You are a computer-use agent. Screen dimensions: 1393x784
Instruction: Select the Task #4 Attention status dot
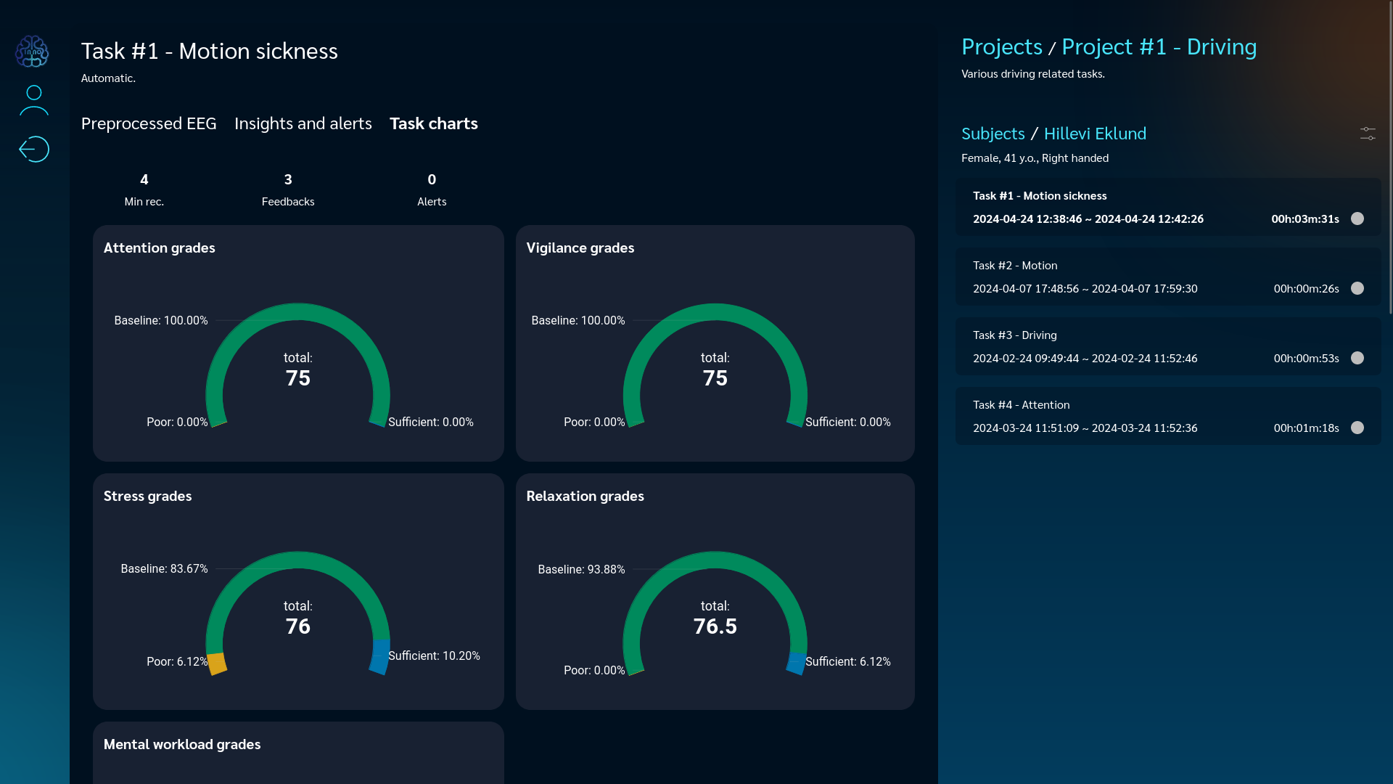1357,428
